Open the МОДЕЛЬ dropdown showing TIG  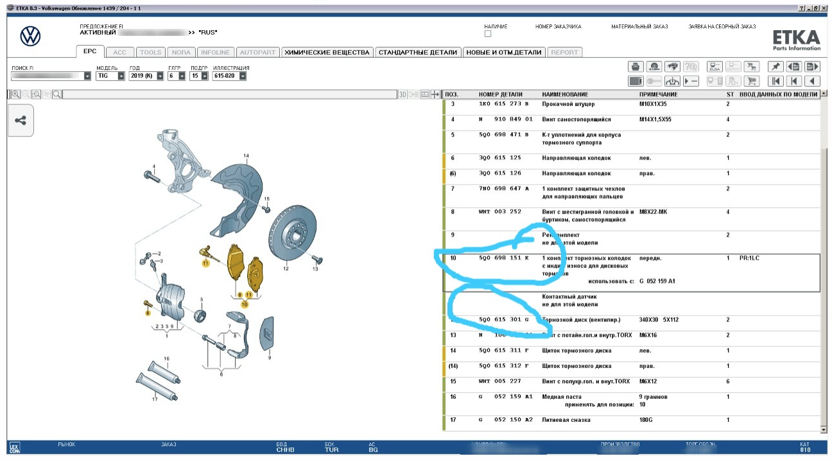pyautogui.click(x=121, y=76)
